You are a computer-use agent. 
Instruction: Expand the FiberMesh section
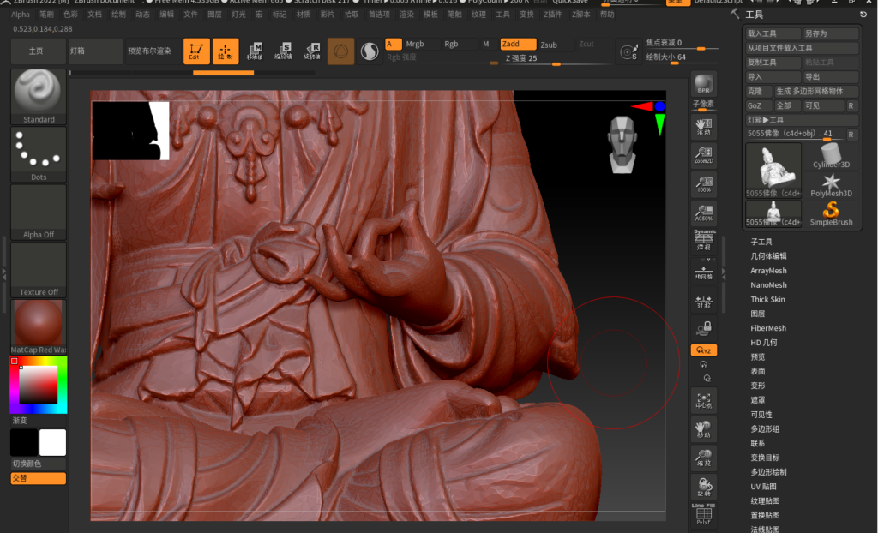pyautogui.click(x=768, y=329)
